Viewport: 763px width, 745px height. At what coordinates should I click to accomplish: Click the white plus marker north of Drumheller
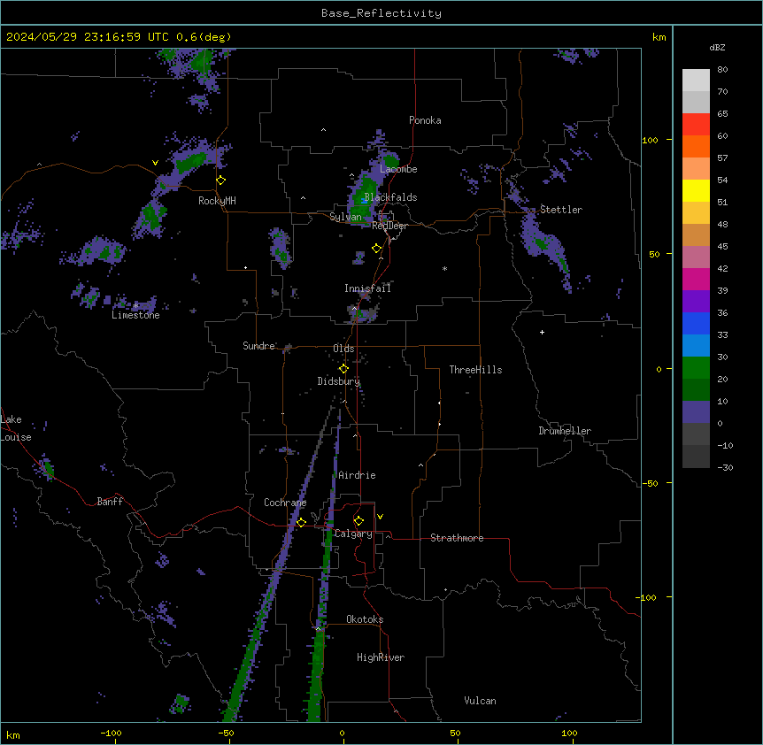tap(542, 332)
